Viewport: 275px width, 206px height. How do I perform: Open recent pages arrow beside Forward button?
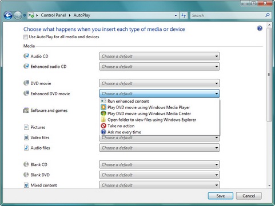point(25,15)
